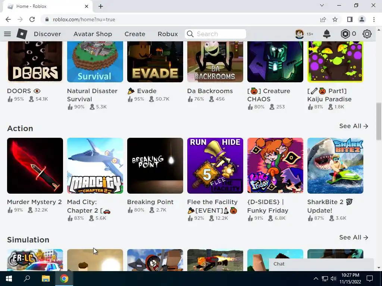Click the Murder Mystery 2 title

point(34,202)
